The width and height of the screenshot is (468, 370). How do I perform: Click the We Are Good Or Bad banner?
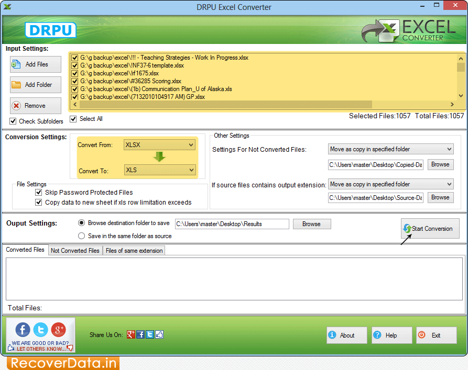pos(40,335)
